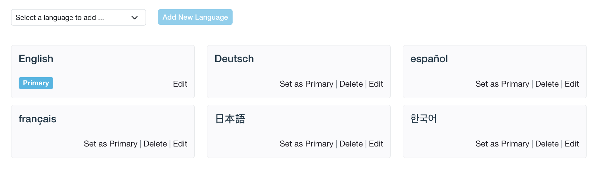Edit the Deutsch language
Screen dimensions: 598x172
coord(376,84)
